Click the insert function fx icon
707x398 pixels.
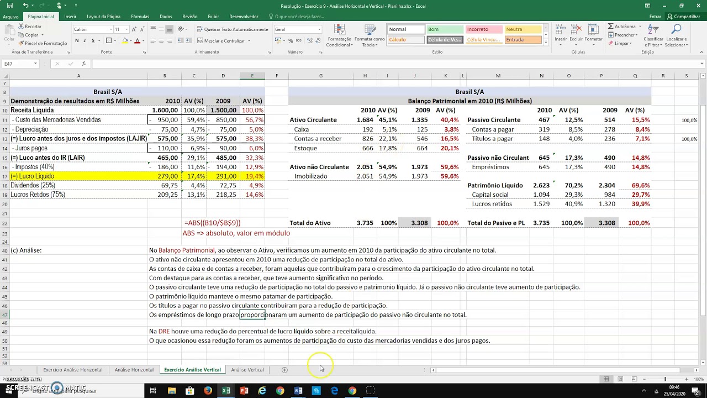click(x=84, y=64)
